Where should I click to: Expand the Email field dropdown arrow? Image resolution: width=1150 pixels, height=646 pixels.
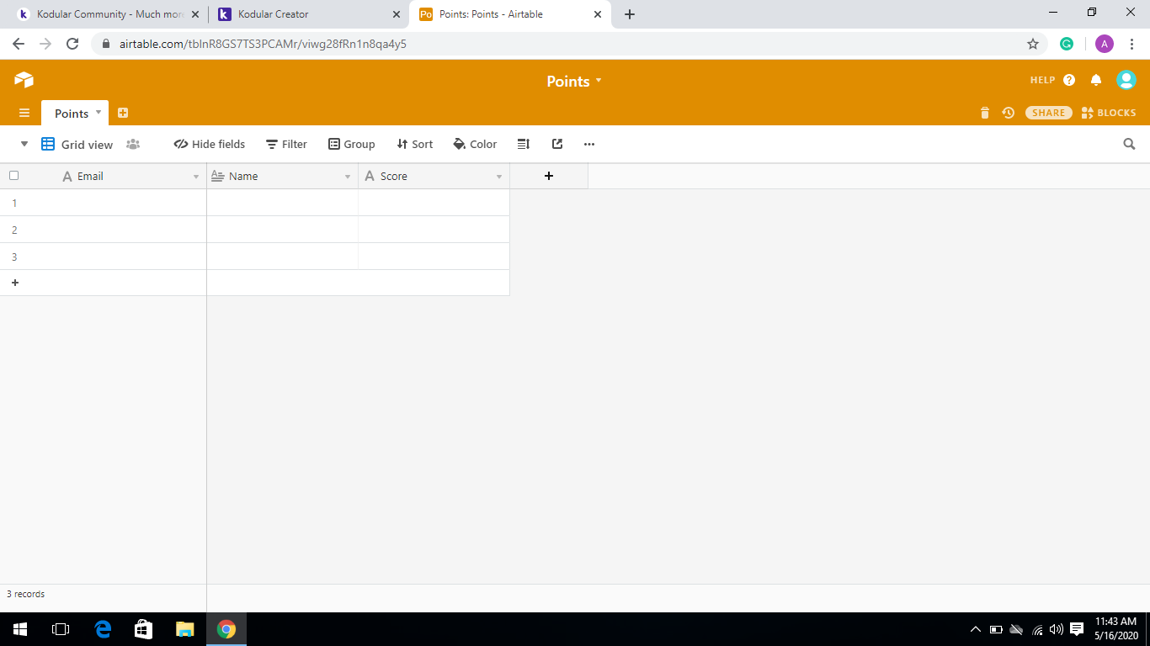pos(196,177)
